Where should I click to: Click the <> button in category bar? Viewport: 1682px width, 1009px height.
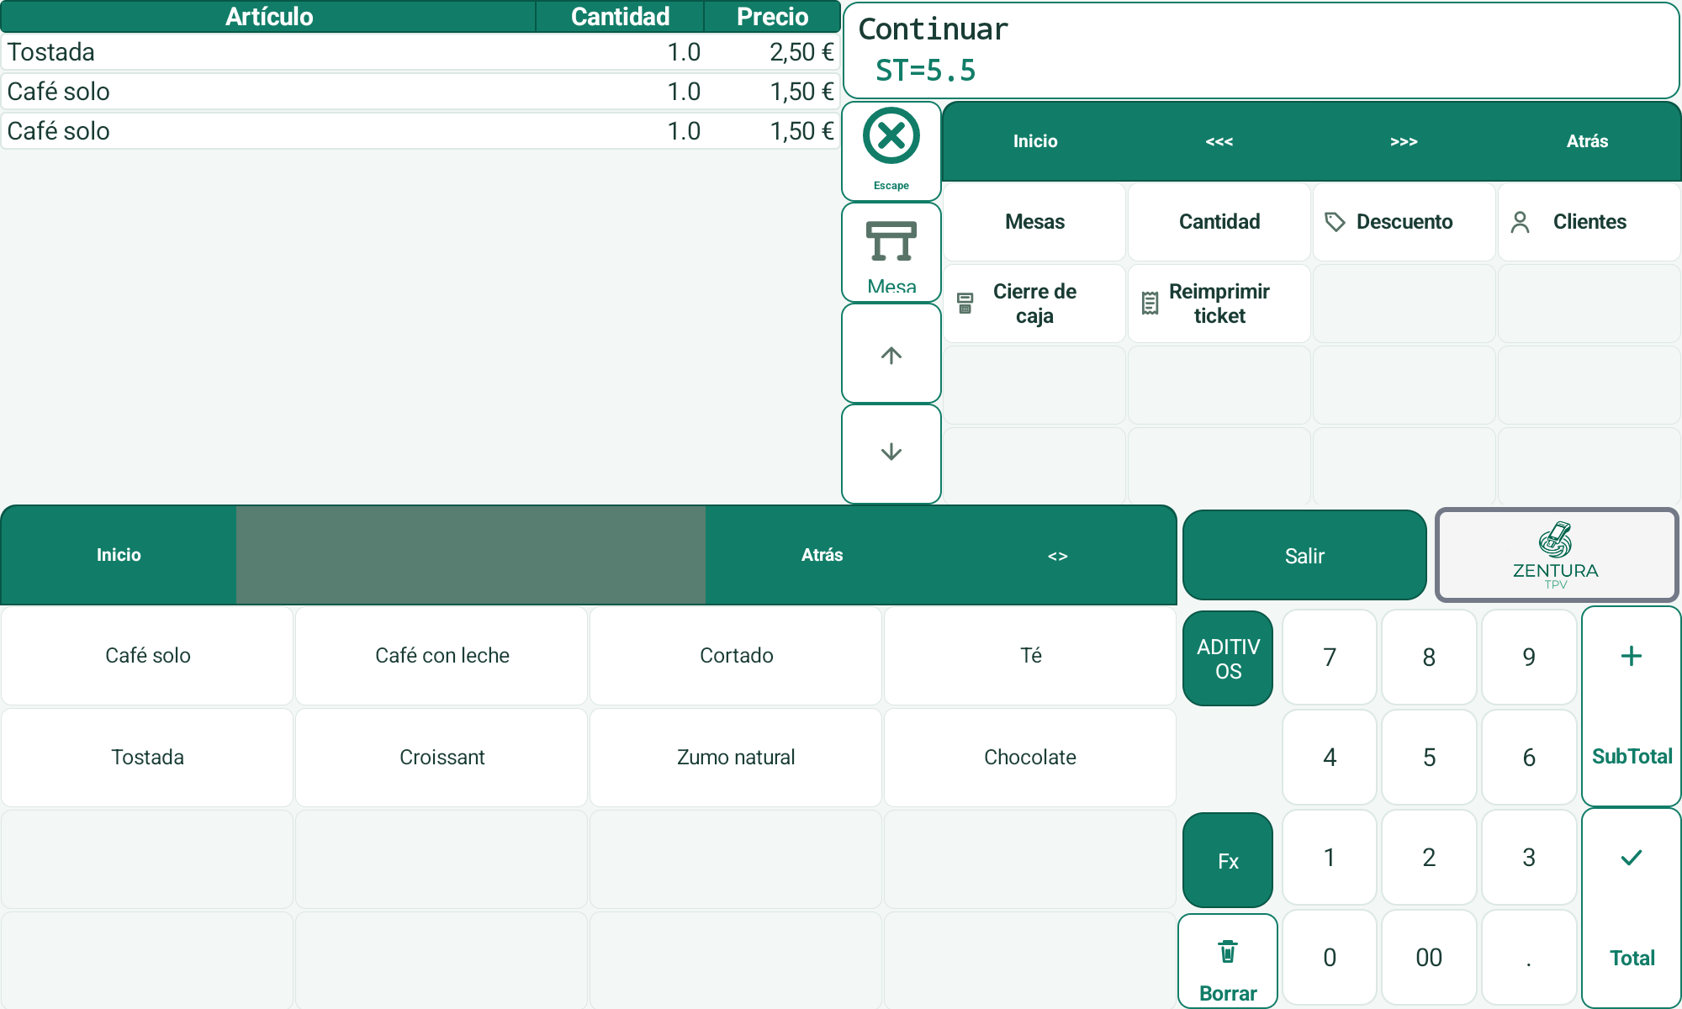1057,555
